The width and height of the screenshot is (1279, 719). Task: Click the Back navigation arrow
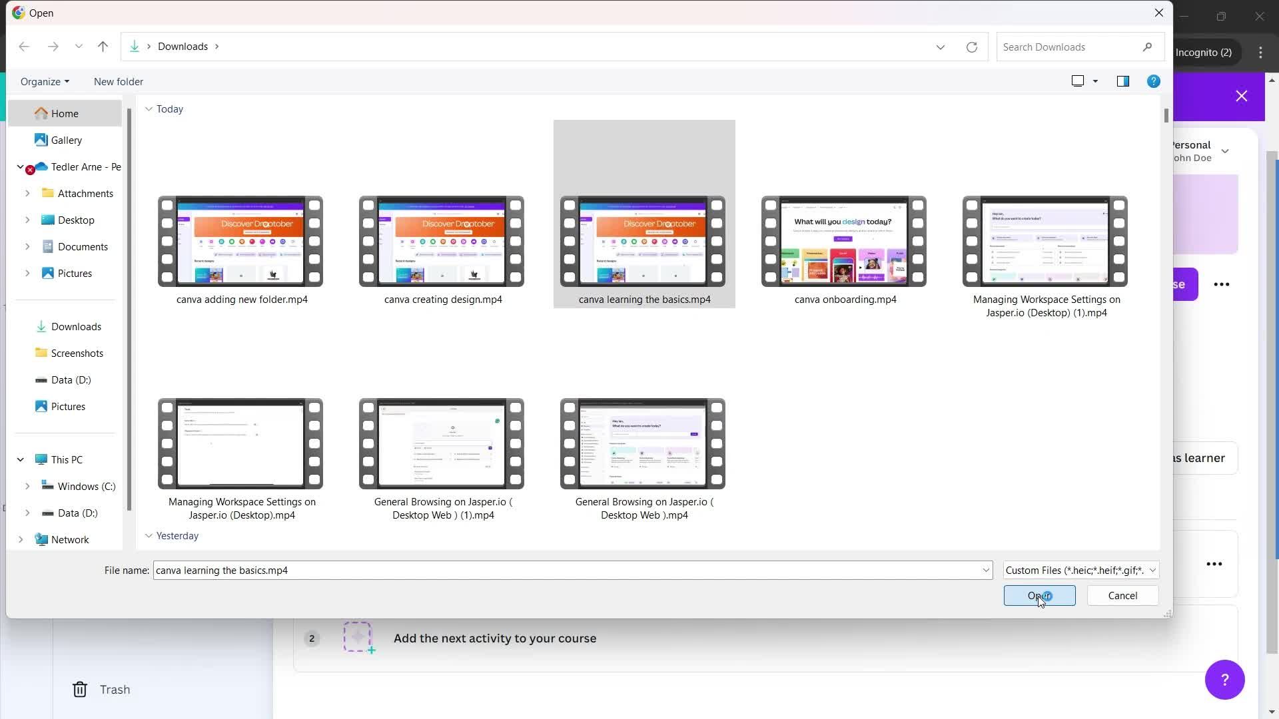(x=24, y=47)
